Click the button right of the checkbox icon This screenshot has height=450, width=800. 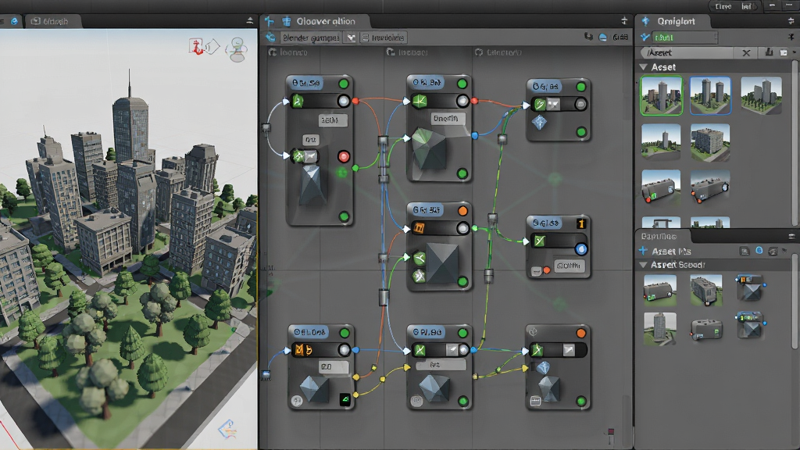point(383,37)
